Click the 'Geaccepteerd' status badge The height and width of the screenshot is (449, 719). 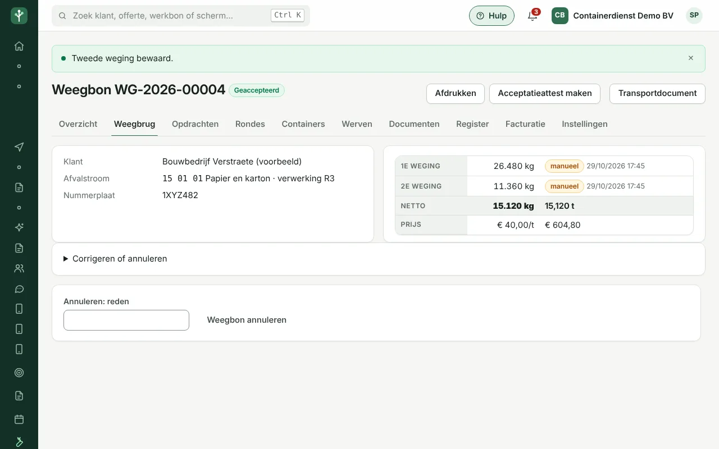(257, 90)
